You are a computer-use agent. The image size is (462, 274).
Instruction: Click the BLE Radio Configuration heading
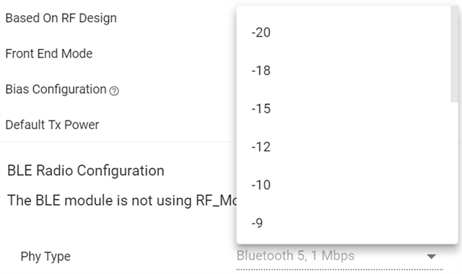[x=86, y=171]
